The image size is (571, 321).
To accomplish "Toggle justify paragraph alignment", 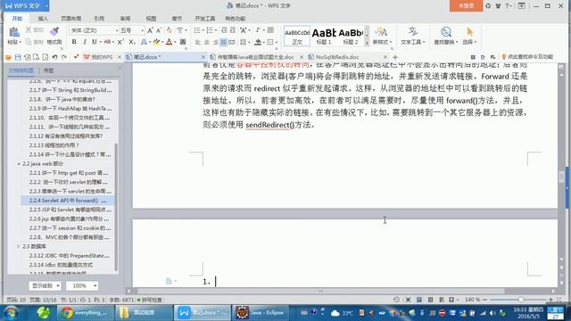I will click(x=224, y=42).
